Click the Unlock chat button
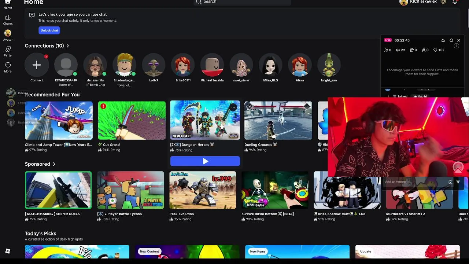 pyautogui.click(x=49, y=30)
